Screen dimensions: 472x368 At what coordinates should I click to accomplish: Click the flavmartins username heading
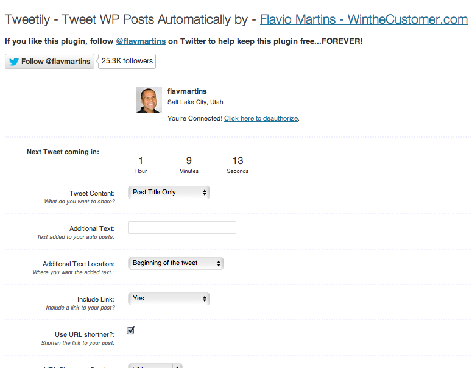pyautogui.click(x=187, y=91)
